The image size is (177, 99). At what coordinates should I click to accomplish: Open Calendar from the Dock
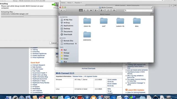[x=41, y=97]
